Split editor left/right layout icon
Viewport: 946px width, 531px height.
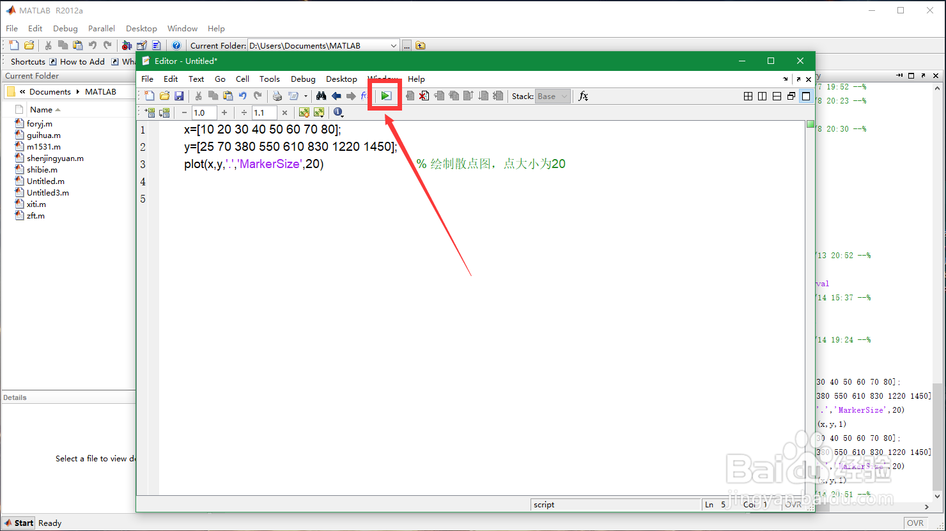pos(762,96)
